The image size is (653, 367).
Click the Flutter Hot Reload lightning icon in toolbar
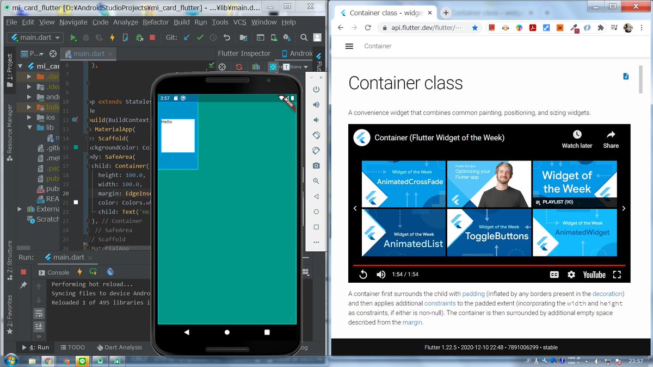tap(112, 38)
